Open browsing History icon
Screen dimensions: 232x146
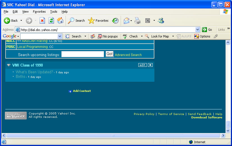tap(115, 21)
